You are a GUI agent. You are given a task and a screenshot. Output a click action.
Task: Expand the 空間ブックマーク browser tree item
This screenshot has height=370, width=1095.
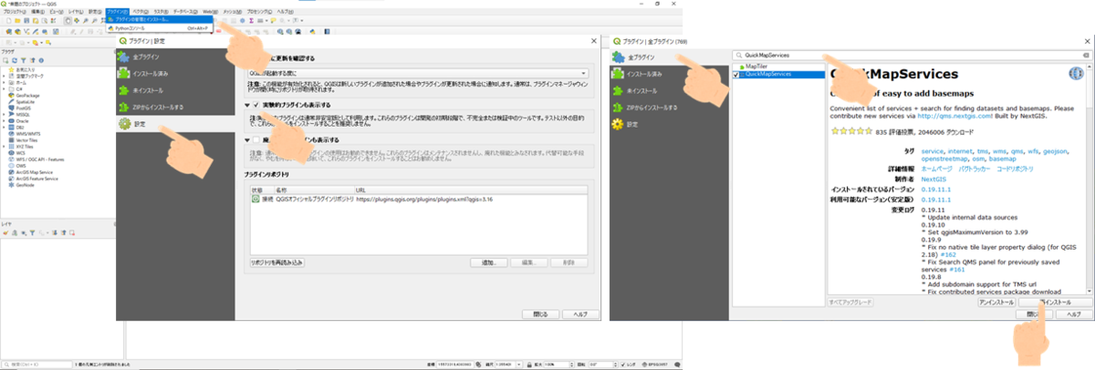click(x=4, y=76)
